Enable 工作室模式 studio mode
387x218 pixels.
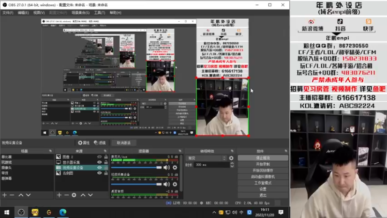pos(263,183)
